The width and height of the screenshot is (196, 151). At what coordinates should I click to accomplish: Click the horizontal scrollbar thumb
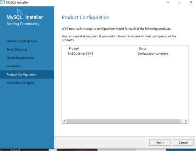pyautogui.click(x=123, y=121)
